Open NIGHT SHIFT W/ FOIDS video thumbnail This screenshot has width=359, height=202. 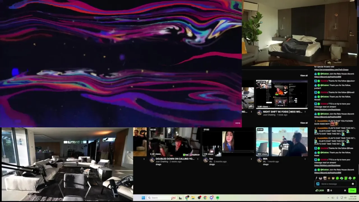click(x=282, y=95)
